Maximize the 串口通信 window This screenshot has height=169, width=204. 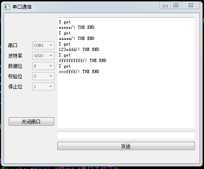tap(176, 6)
